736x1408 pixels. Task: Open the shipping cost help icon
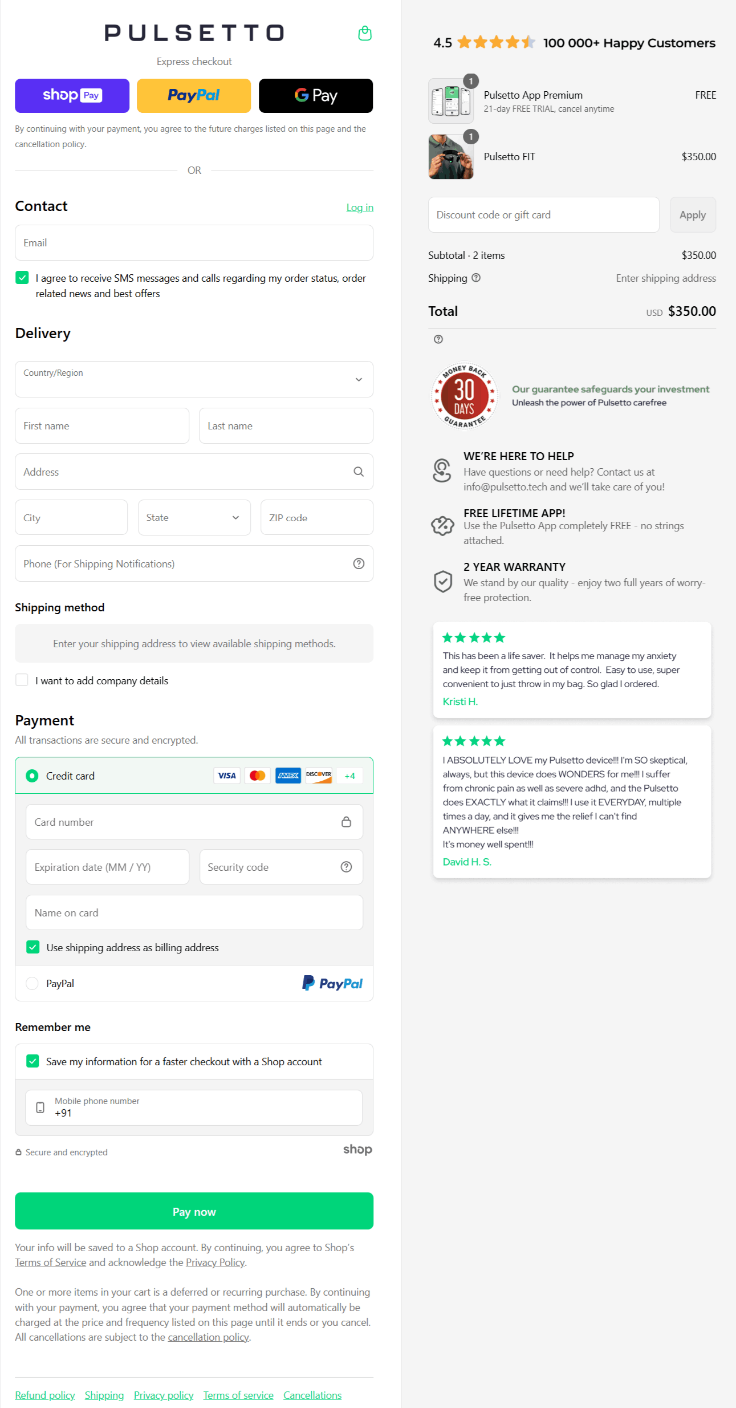(477, 278)
